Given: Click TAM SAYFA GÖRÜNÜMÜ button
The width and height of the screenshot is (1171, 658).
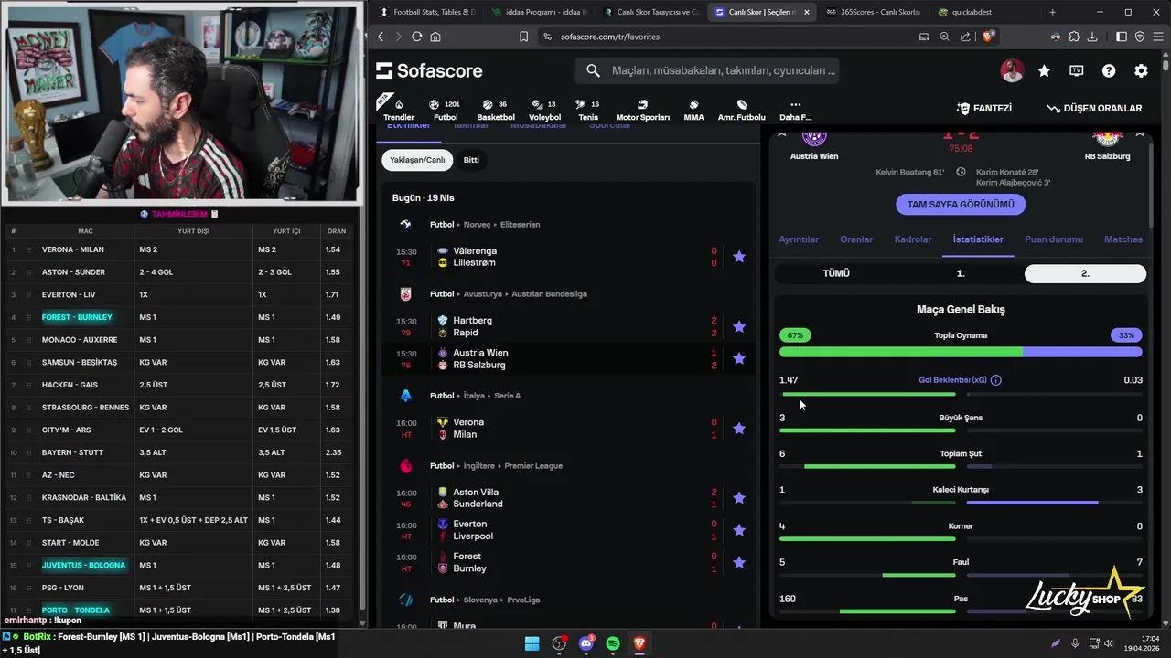Looking at the screenshot, I should (x=961, y=205).
